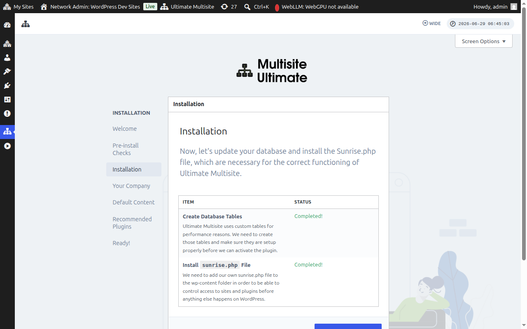The height and width of the screenshot is (329, 527).
Task: Open the Users icon in the sidebar
Action: click(x=7, y=58)
